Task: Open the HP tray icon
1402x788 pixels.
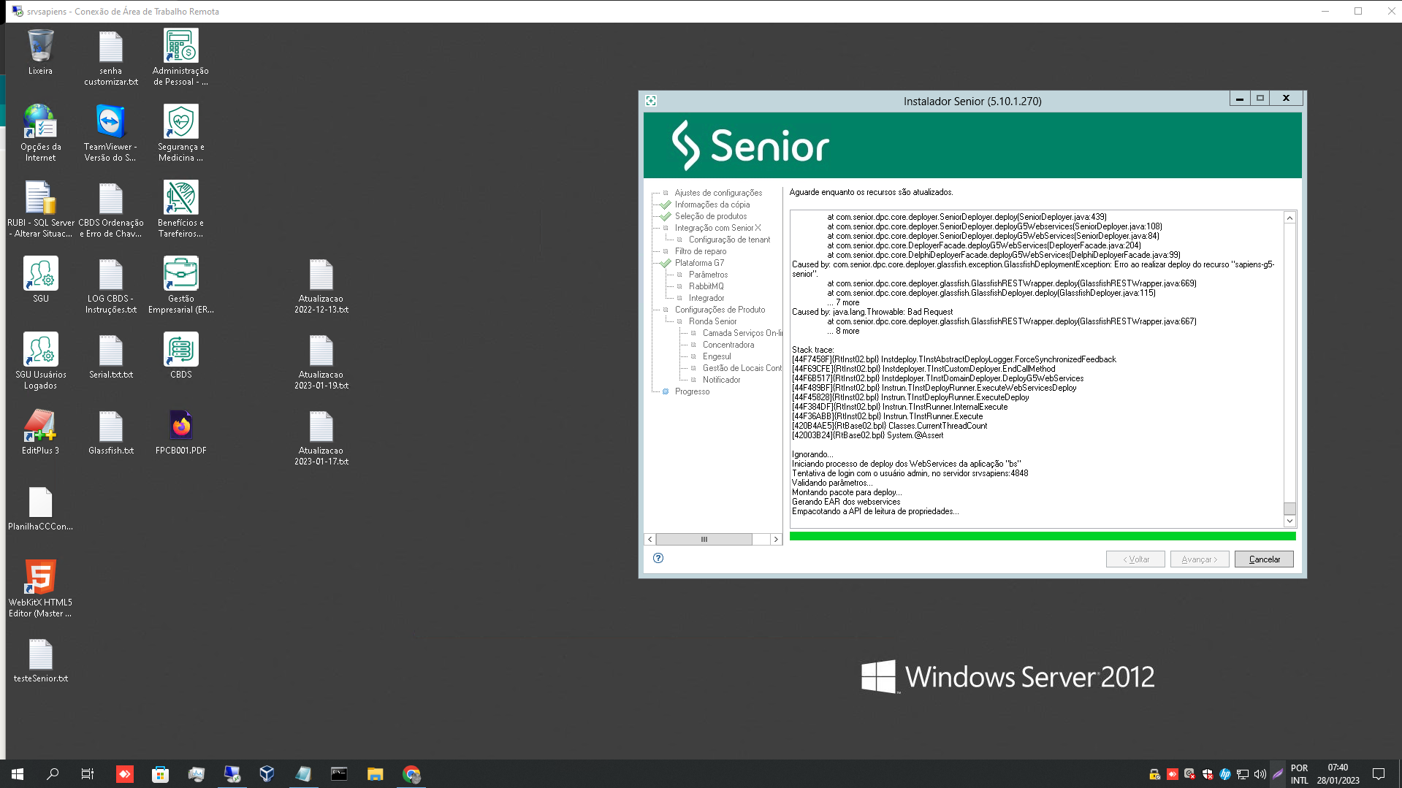Action: (1225, 774)
